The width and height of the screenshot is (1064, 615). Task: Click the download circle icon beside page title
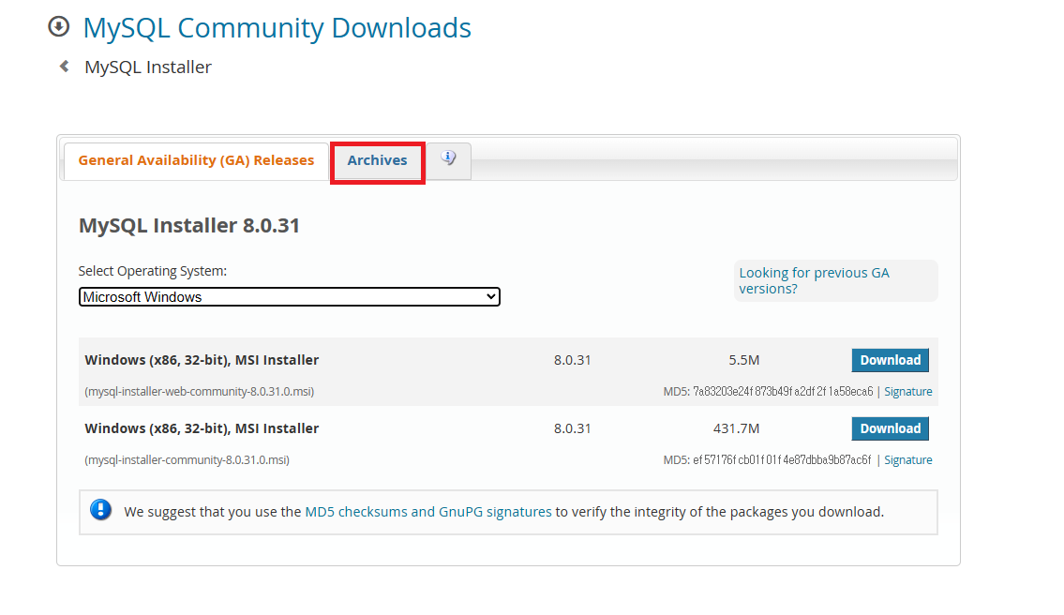point(58,27)
